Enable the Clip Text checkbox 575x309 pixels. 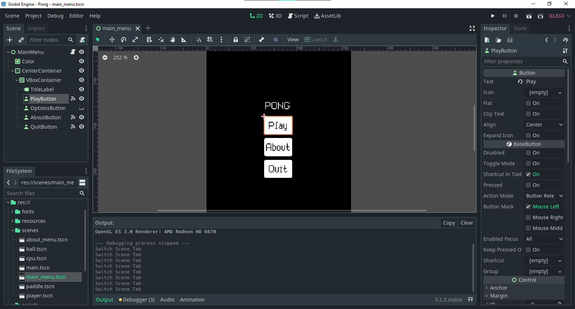pyautogui.click(x=528, y=114)
